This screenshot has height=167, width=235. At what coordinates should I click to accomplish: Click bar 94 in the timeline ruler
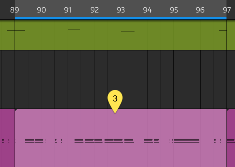pyautogui.click(x=147, y=10)
